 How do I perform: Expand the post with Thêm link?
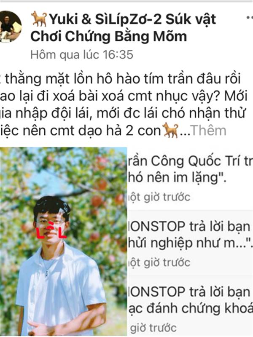click(x=208, y=131)
